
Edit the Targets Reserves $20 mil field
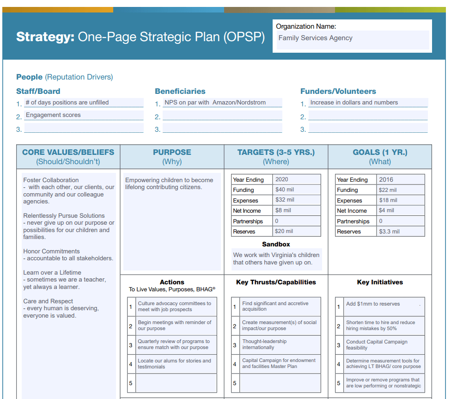click(297, 231)
